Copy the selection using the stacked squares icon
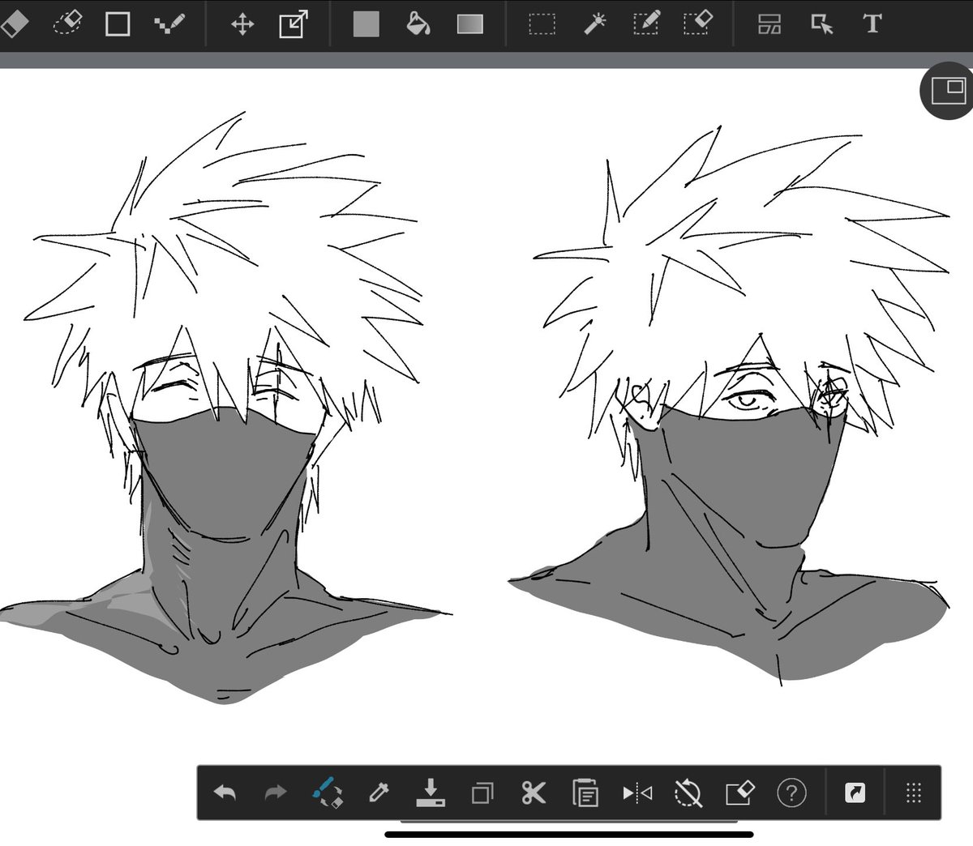Screen dimensions: 973x846 coord(482,793)
